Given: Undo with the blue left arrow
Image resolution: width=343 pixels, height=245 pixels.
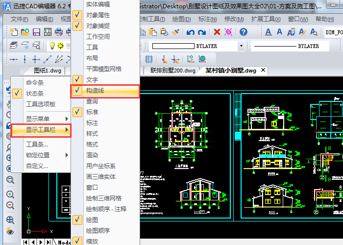Looking at the screenshot, I should coord(191,32).
